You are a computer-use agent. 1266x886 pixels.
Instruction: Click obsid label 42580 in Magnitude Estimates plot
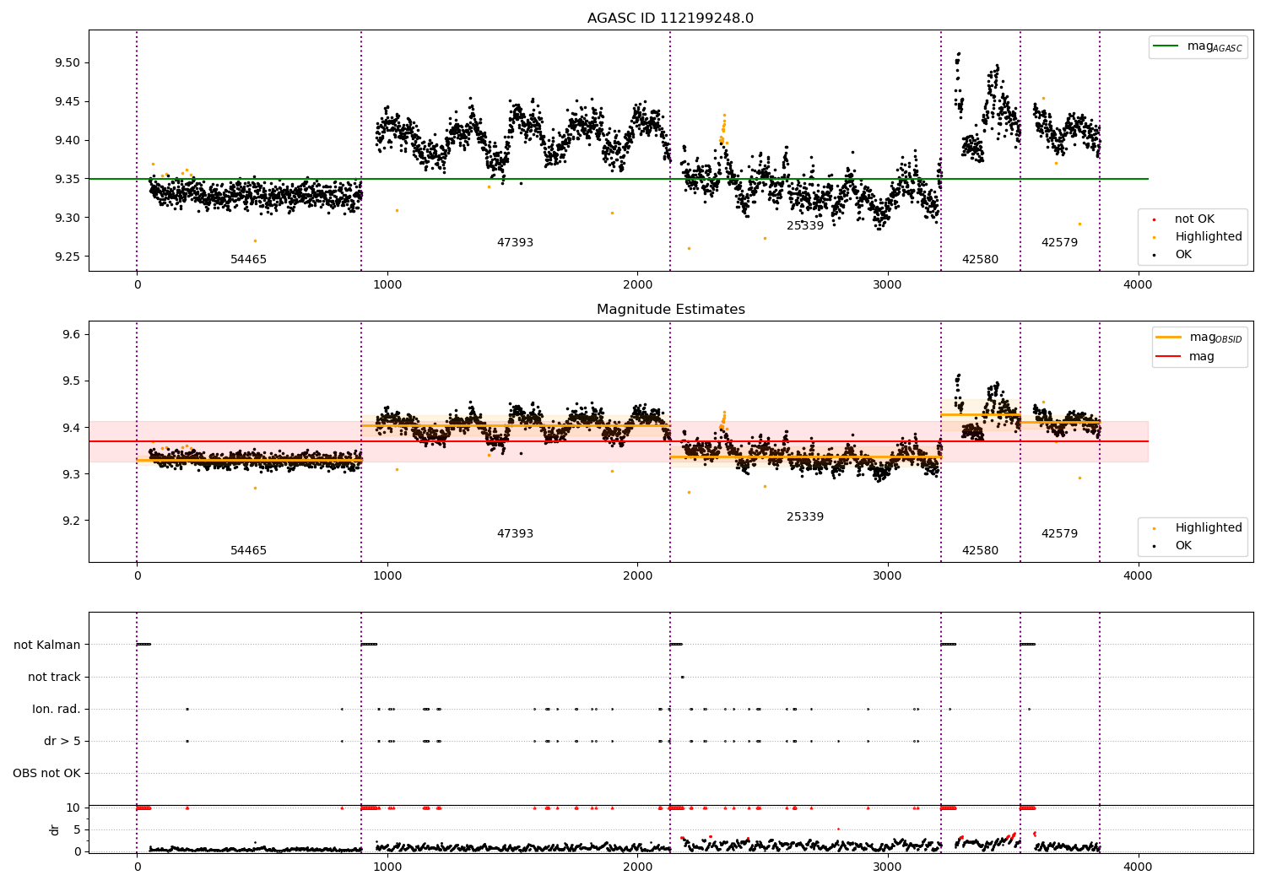(x=980, y=551)
